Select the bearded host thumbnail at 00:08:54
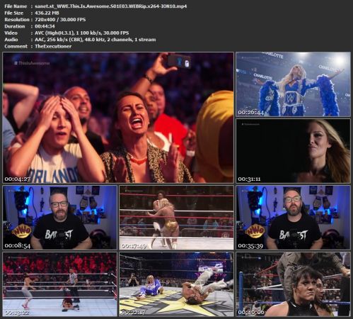The image size is (353, 319). pos(59,218)
